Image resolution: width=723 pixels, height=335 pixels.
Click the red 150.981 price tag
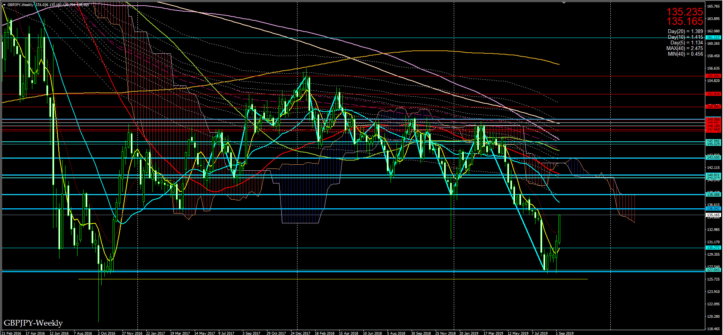714,107
